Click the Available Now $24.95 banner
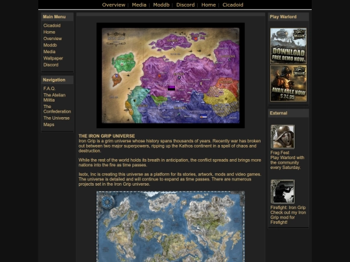 [288, 83]
